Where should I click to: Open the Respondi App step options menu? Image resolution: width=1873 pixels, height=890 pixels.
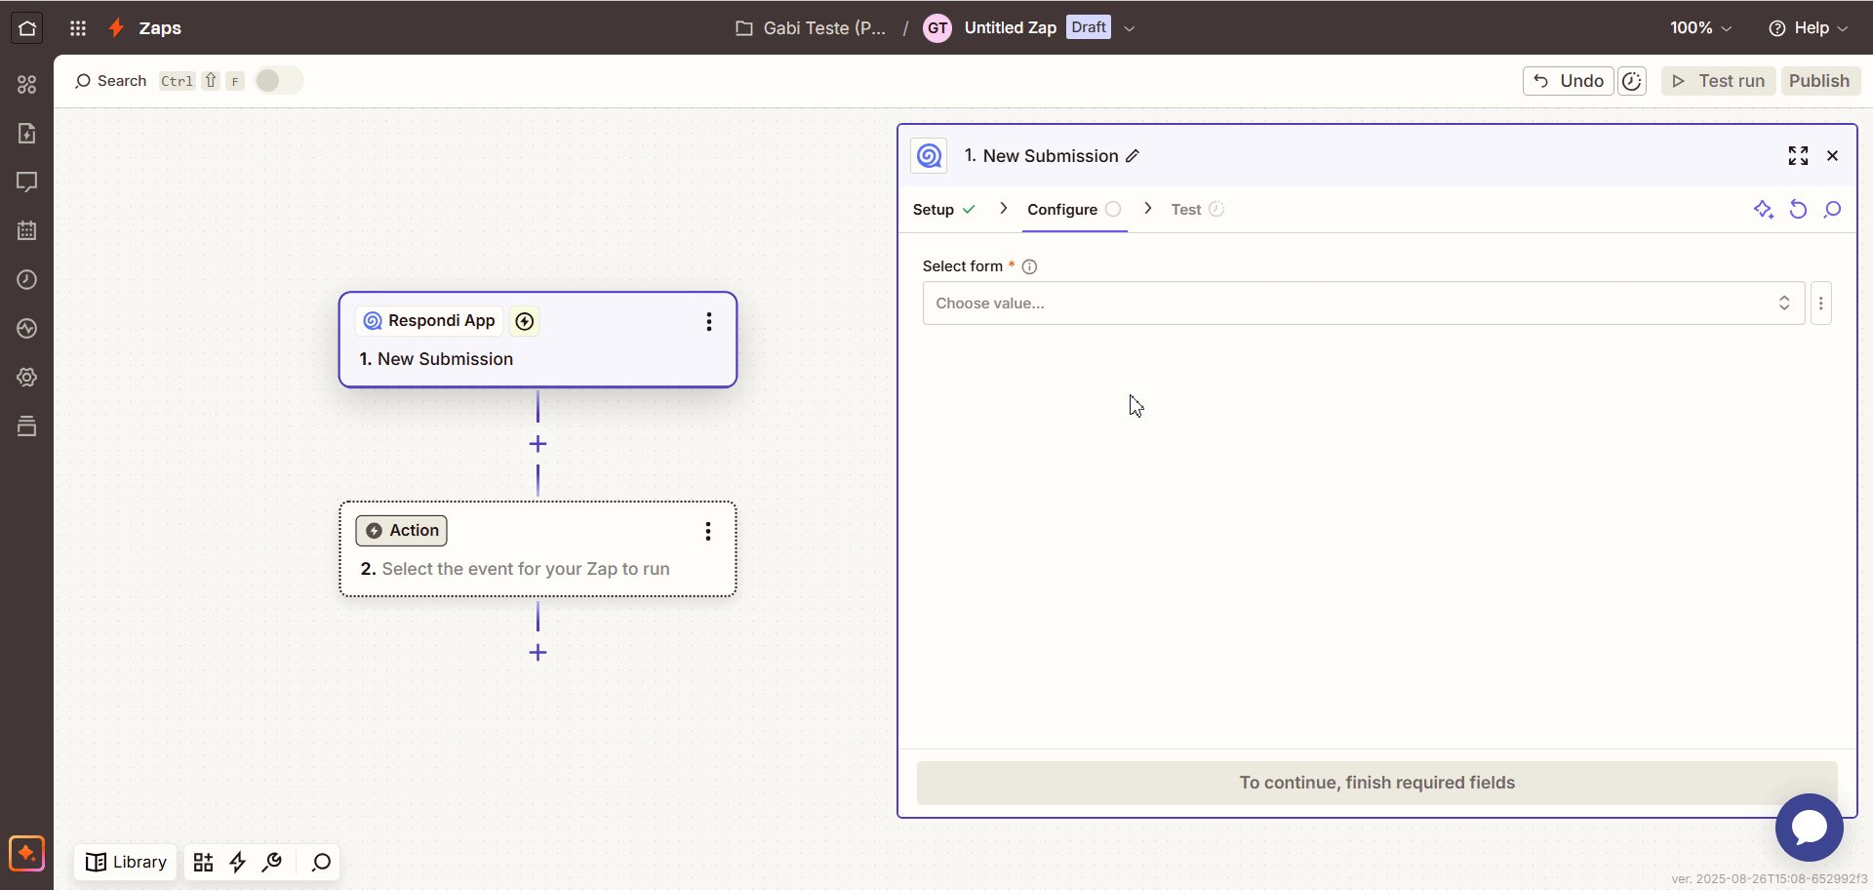click(709, 322)
